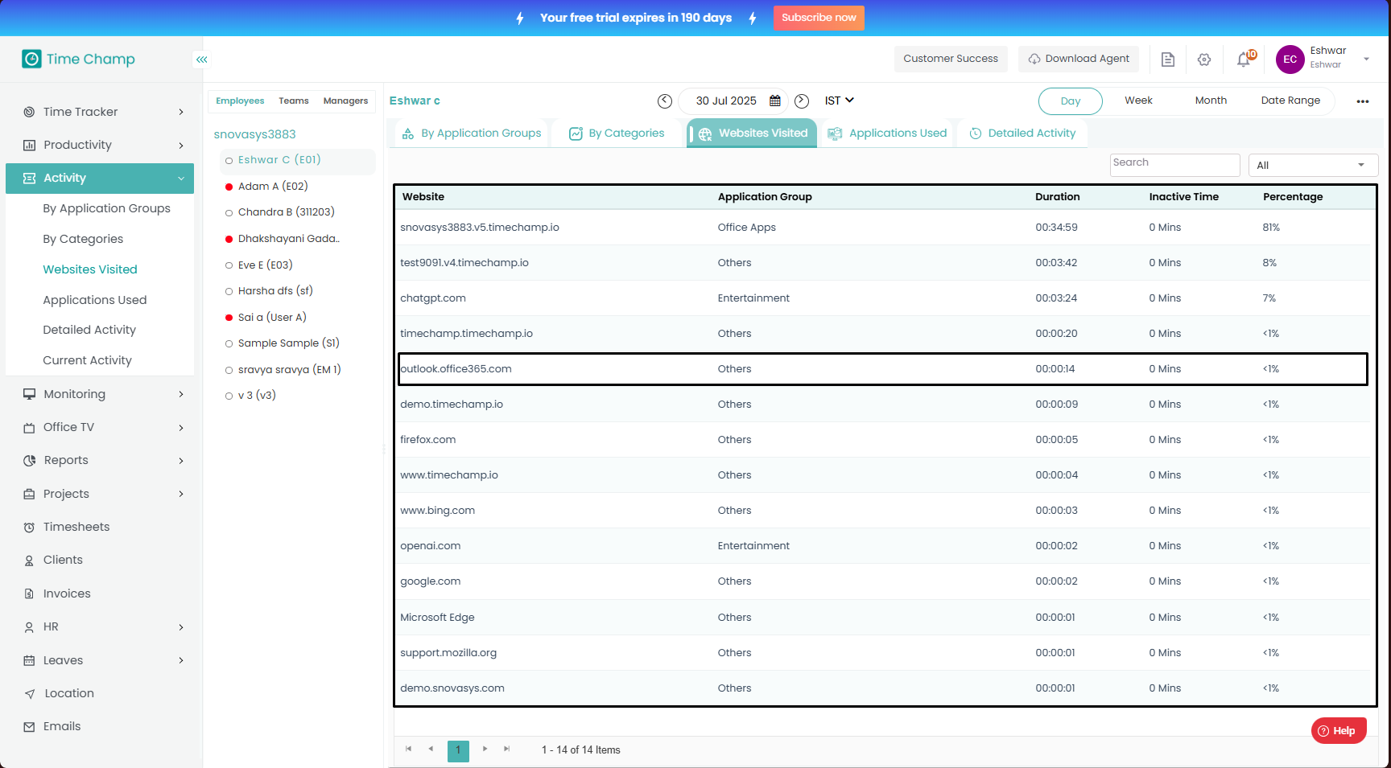The width and height of the screenshot is (1391, 768).
Task: Collapse sidebar with double chevron icon
Action: 202,60
